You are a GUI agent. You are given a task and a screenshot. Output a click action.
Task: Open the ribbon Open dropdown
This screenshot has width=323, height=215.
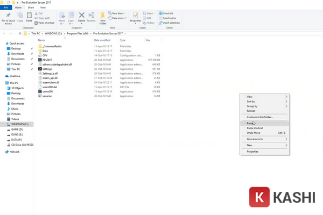149,13
